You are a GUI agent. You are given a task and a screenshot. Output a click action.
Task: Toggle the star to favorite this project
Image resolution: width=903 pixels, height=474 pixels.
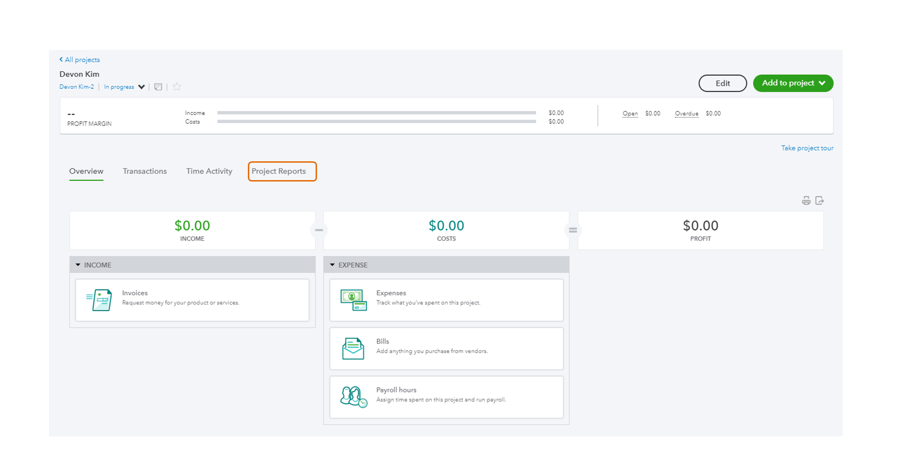click(177, 87)
